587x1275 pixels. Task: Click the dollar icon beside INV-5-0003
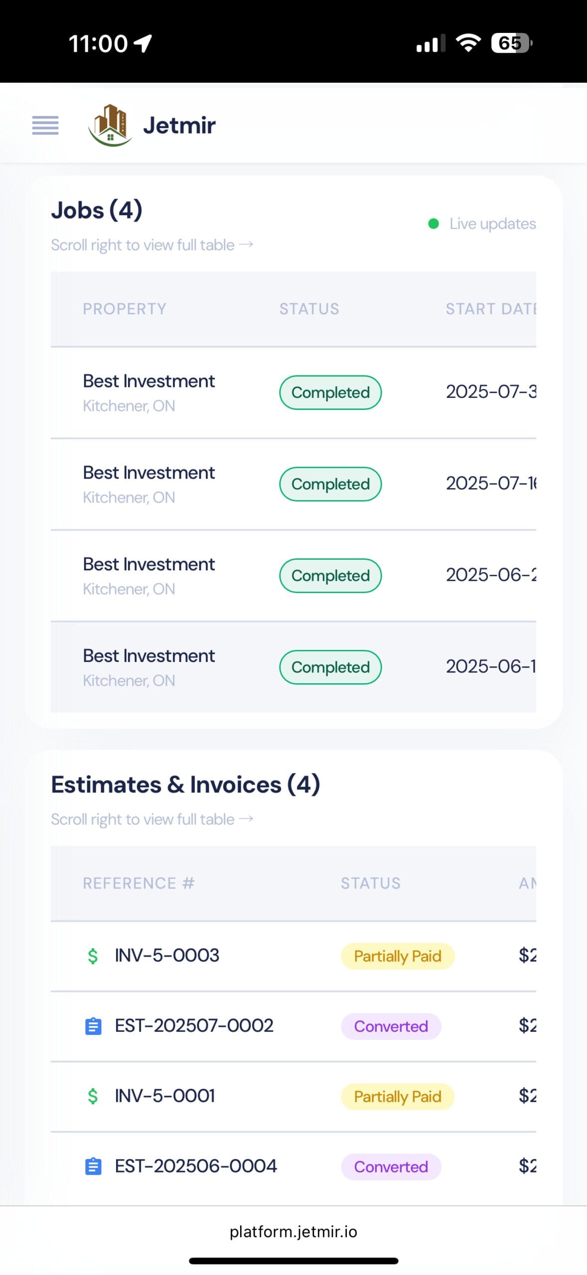click(93, 956)
